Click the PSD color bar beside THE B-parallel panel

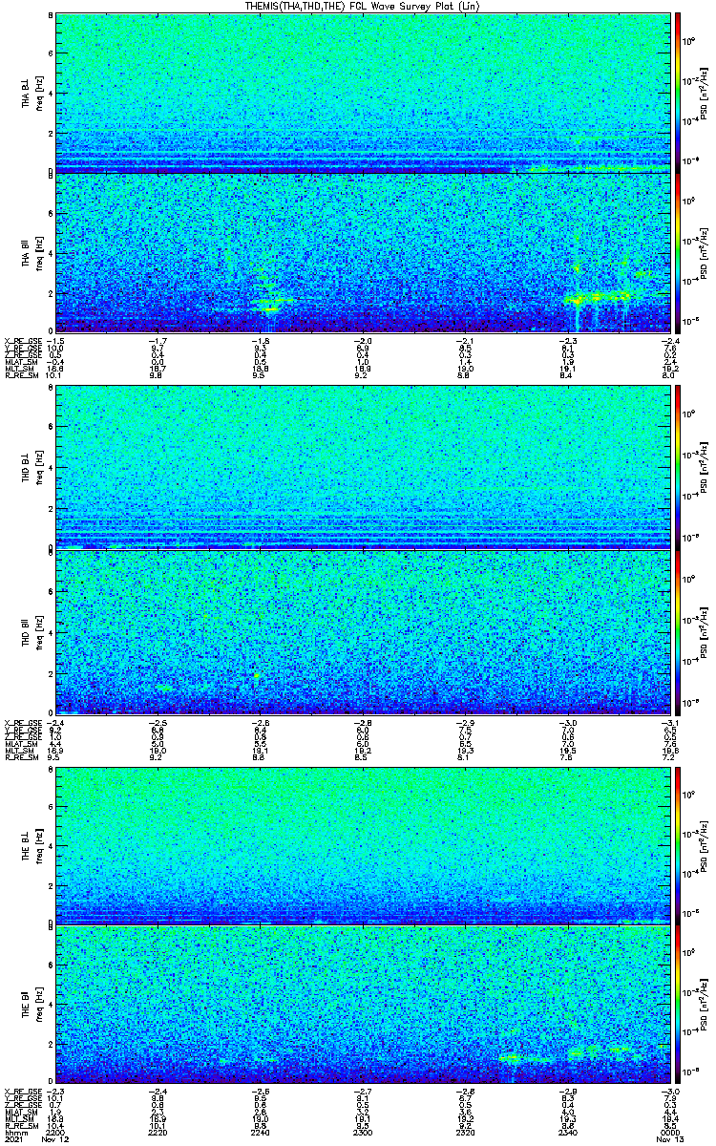[x=679, y=1003]
